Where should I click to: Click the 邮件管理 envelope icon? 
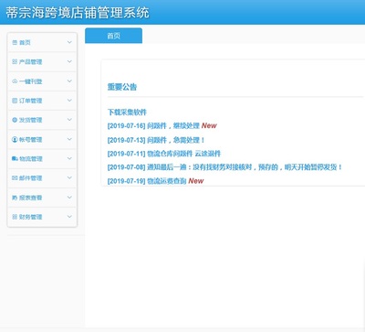click(15, 178)
